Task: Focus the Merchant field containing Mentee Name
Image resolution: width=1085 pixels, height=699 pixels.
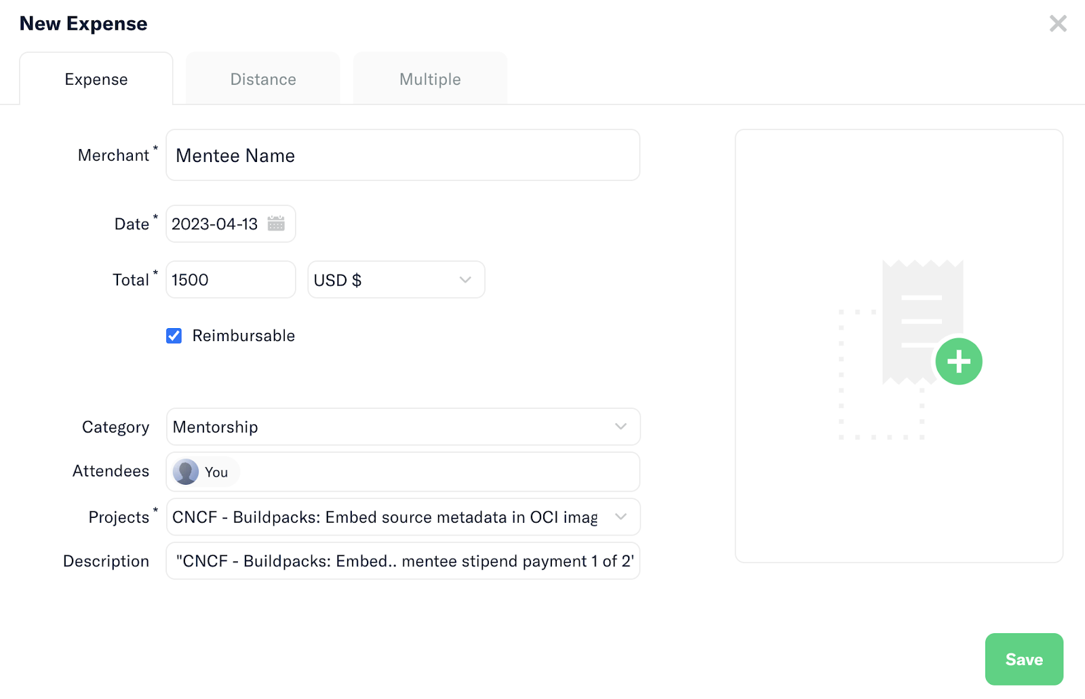Action: (403, 156)
